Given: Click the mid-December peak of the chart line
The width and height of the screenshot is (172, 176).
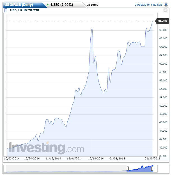Looking at the screenshot, I should click(92, 28).
